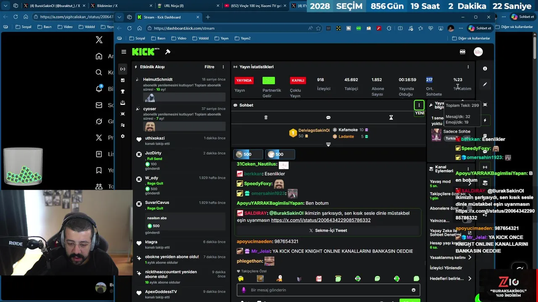Click the hourglass icon in chat toolbar
The image size is (538, 302).
click(391, 117)
